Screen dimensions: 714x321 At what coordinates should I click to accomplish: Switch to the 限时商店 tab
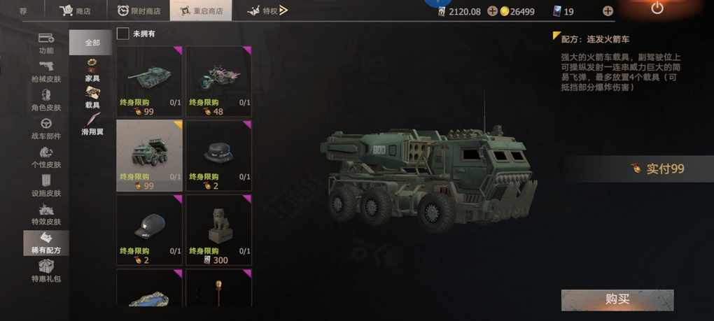tap(139, 10)
